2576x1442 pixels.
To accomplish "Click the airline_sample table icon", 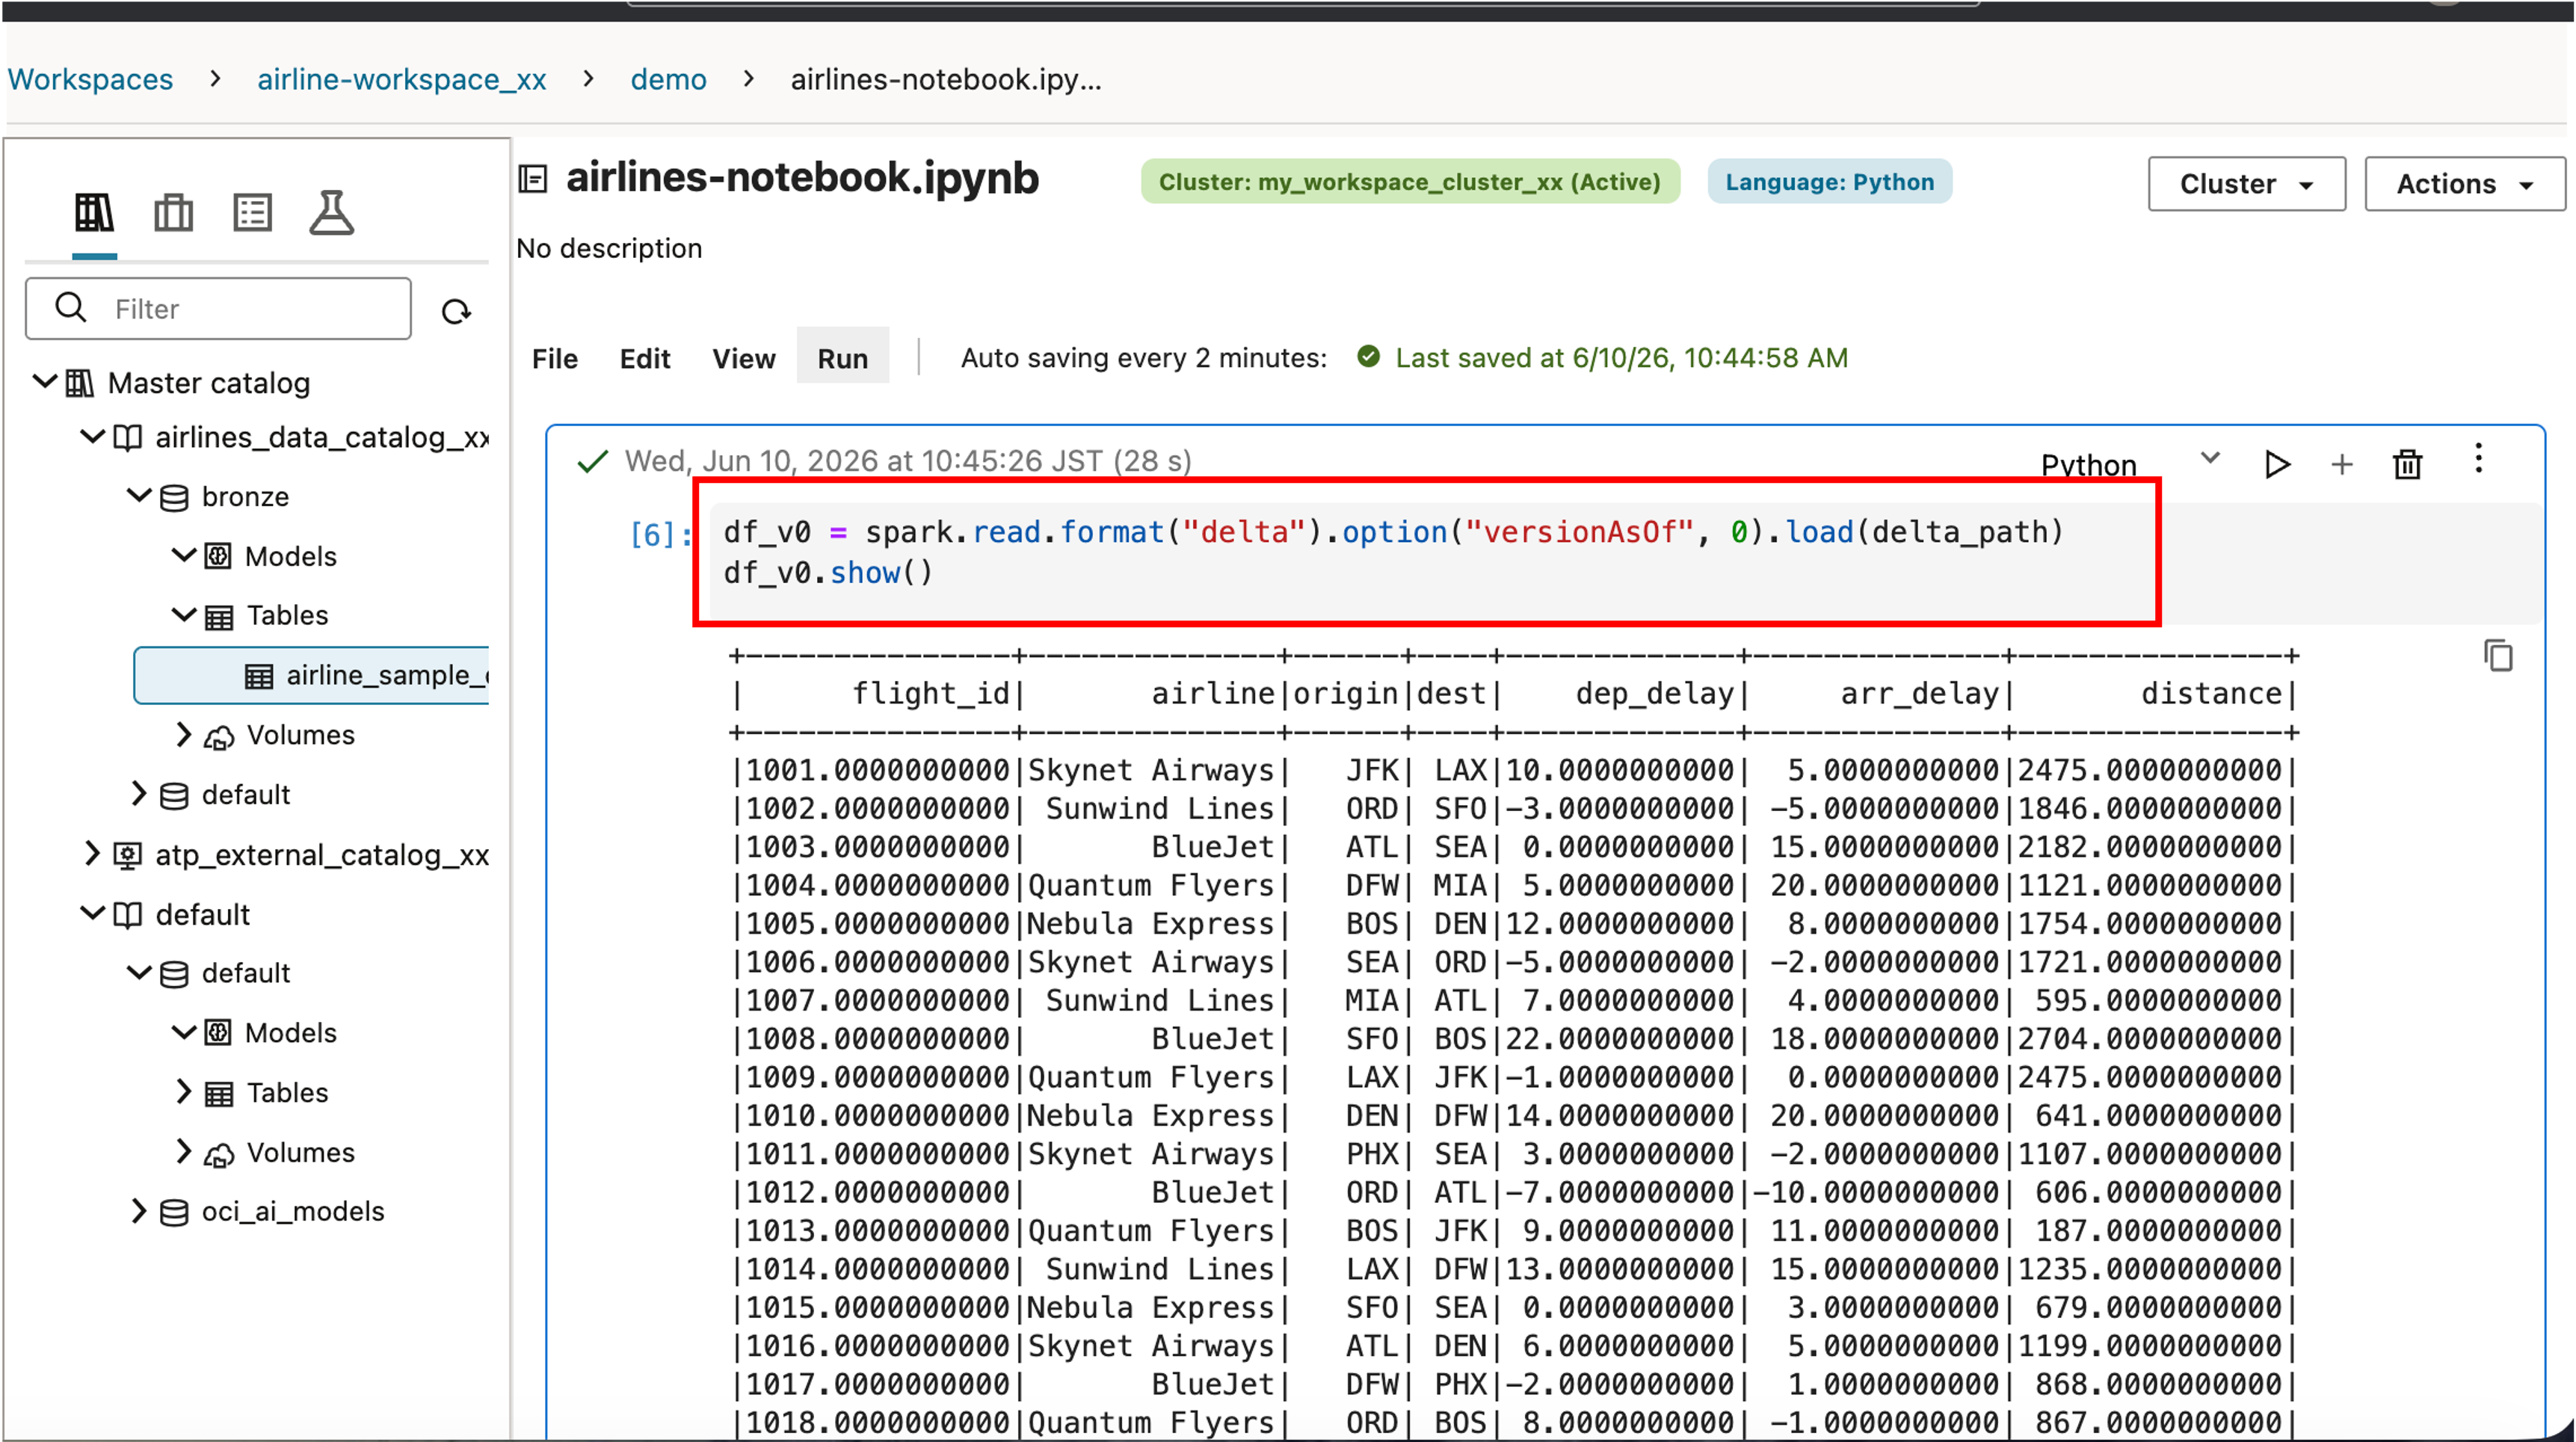I will 259,676.
